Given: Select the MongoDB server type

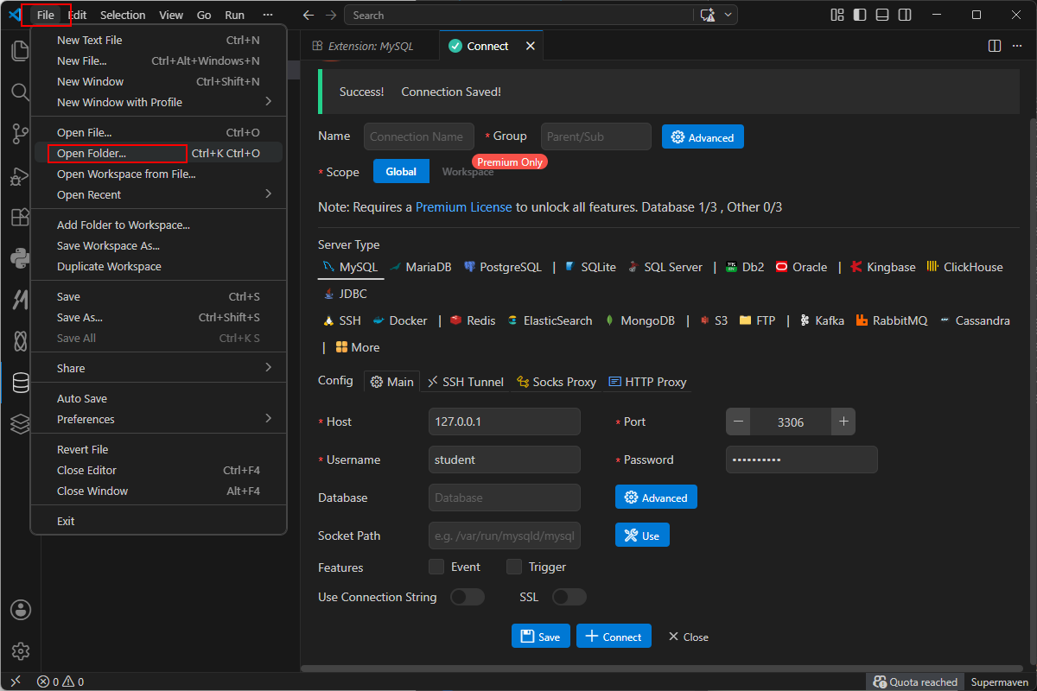Looking at the screenshot, I should tap(639, 320).
